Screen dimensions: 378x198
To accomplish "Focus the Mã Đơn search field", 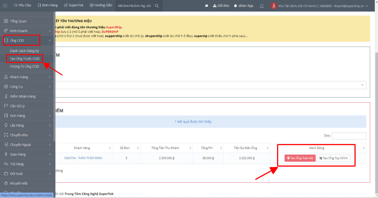I will pyautogui.click(x=135, y=6).
